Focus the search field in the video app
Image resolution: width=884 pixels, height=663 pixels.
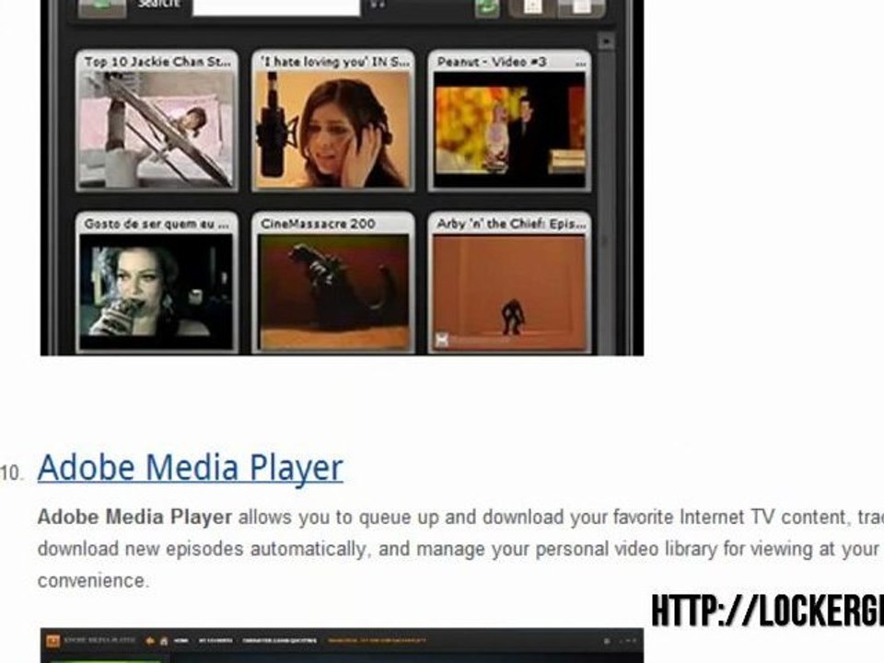(276, 6)
